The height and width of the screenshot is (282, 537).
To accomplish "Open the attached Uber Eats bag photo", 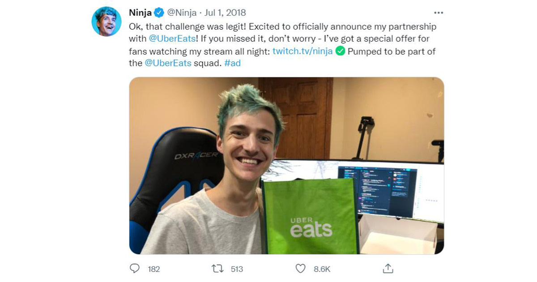I will point(286,166).
